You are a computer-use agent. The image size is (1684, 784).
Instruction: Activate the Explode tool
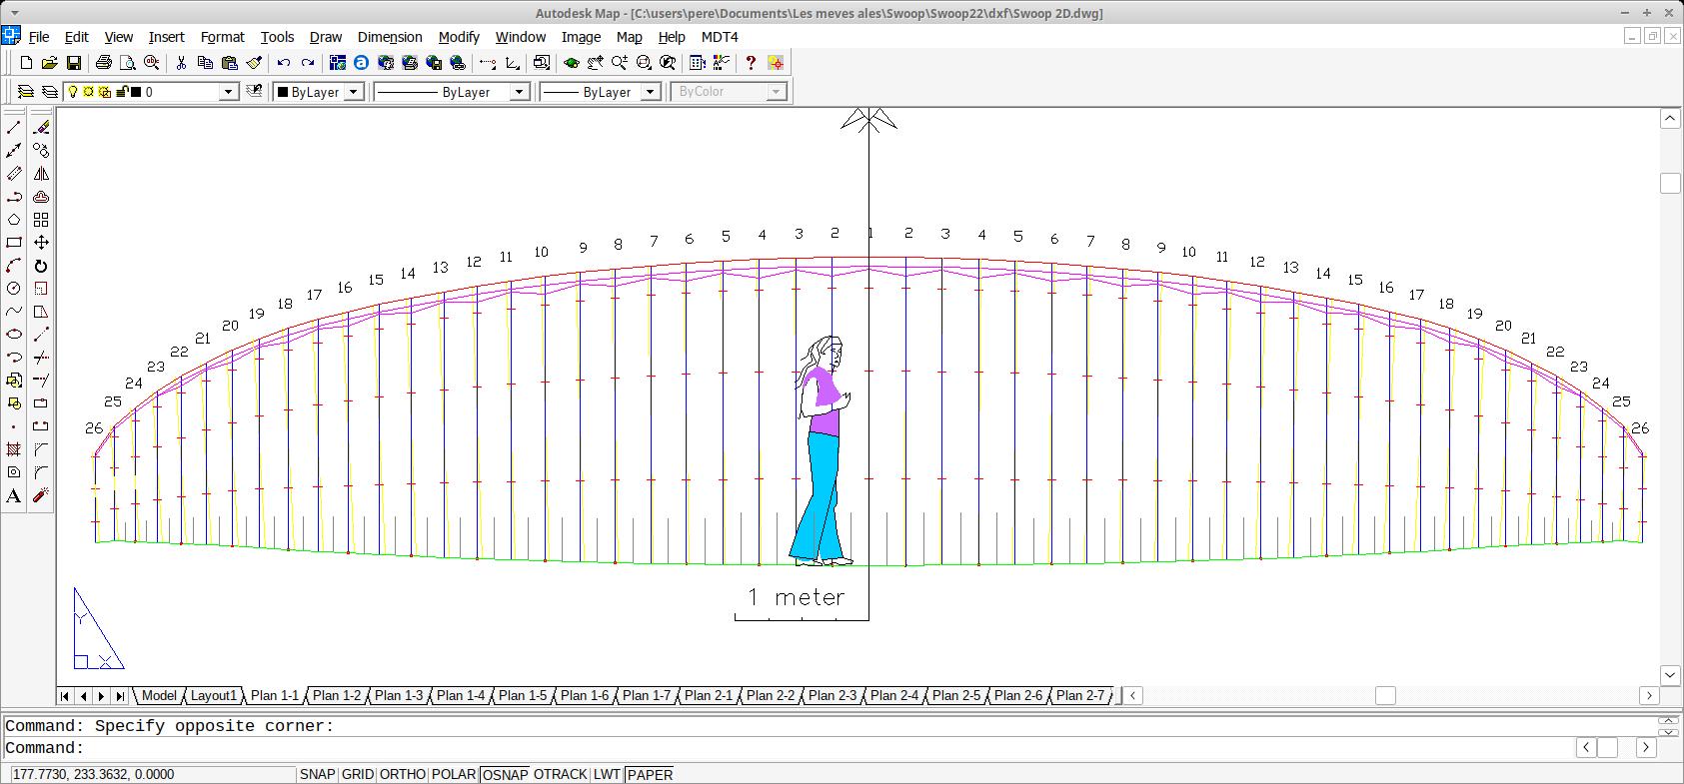[41, 495]
